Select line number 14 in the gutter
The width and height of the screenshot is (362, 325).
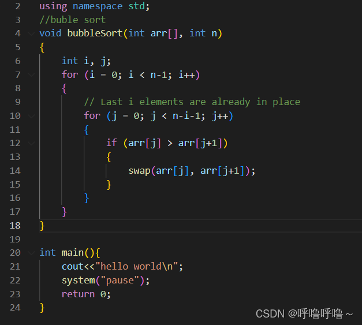[15, 171]
